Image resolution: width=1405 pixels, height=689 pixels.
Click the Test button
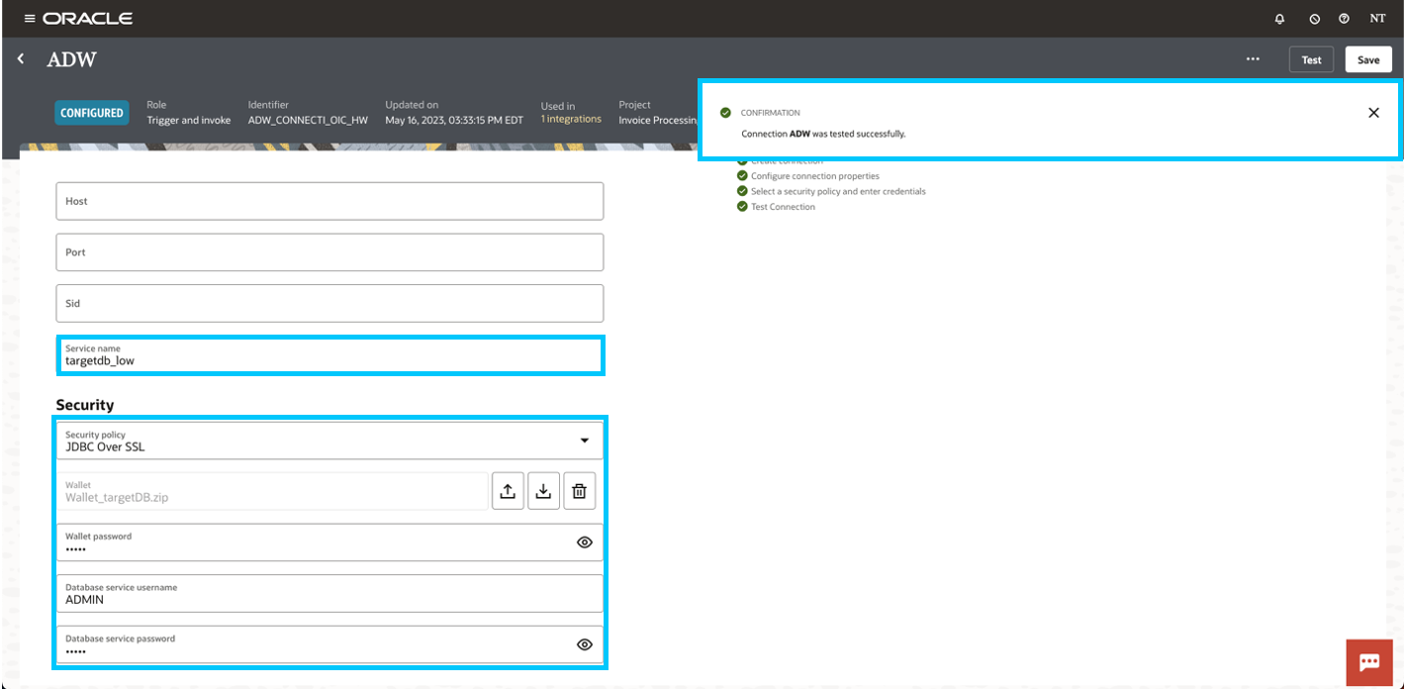(1311, 59)
